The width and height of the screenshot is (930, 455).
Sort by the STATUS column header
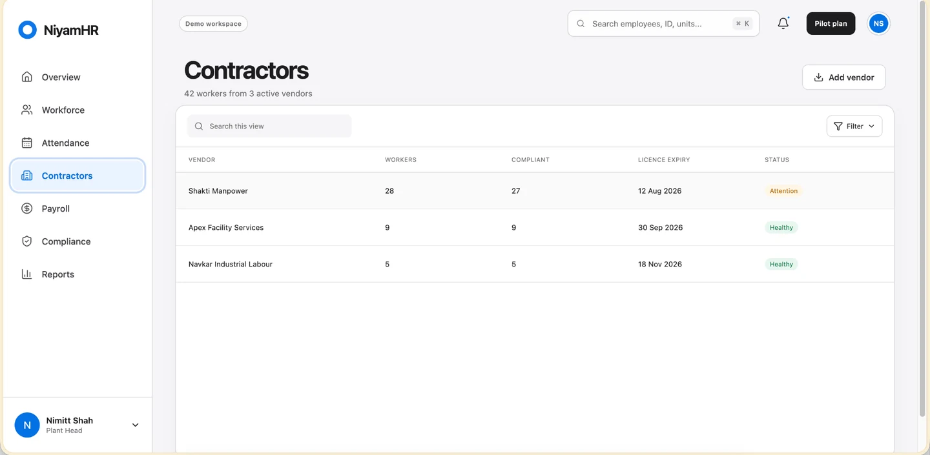pyautogui.click(x=777, y=159)
